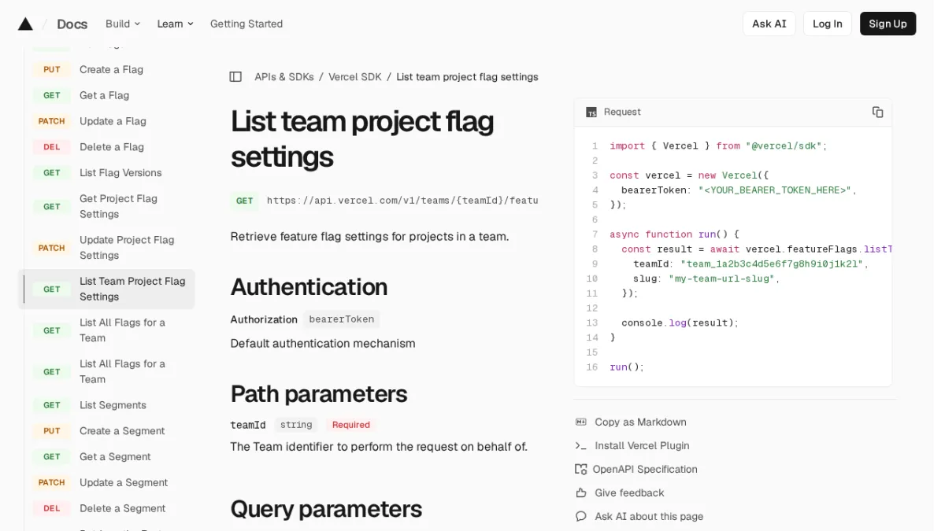This screenshot has width=945, height=531.
Task: Click the teamId parameter name
Action: point(248,425)
